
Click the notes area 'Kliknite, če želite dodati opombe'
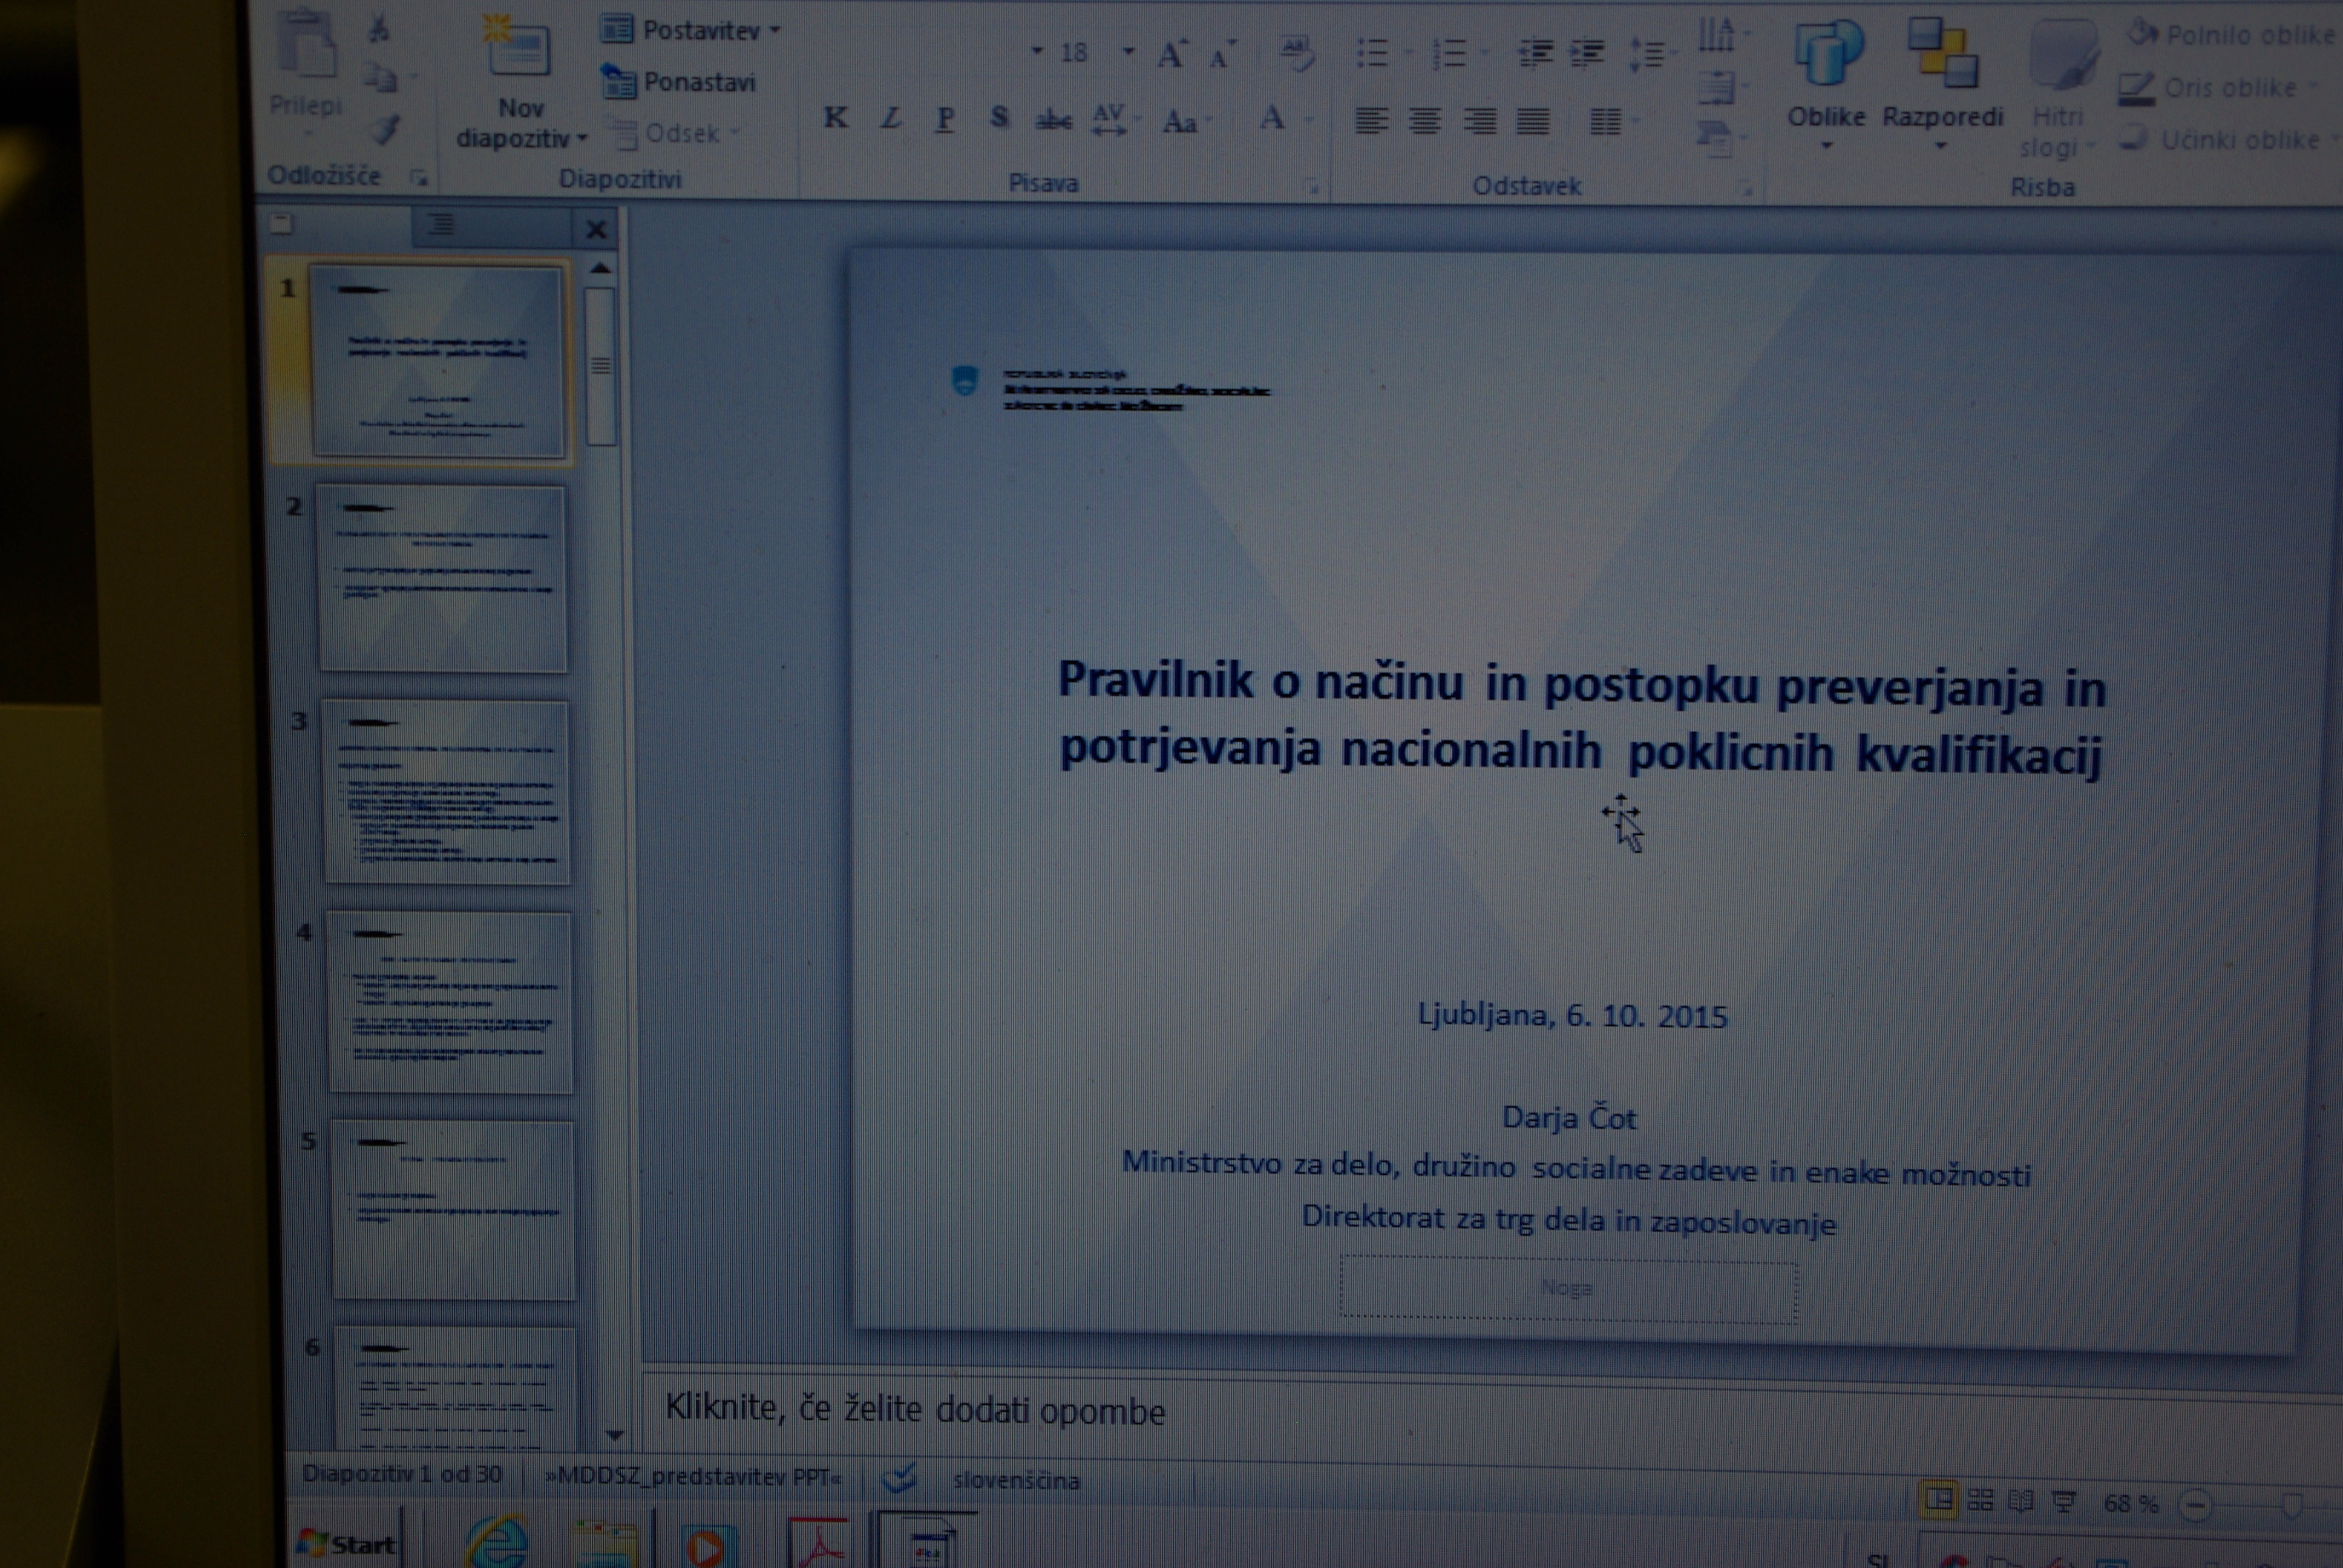tap(915, 1409)
